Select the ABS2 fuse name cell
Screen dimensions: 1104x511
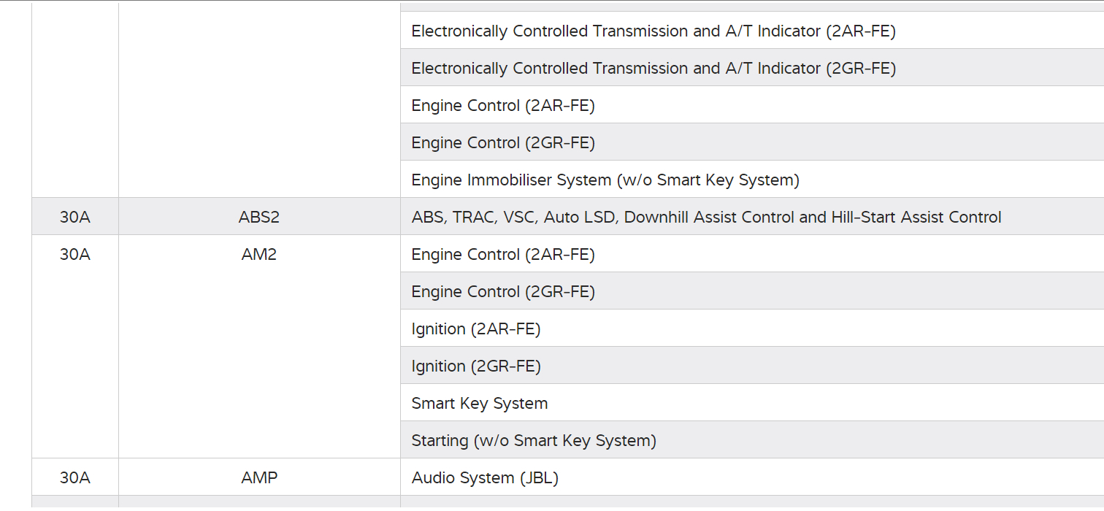(x=259, y=218)
